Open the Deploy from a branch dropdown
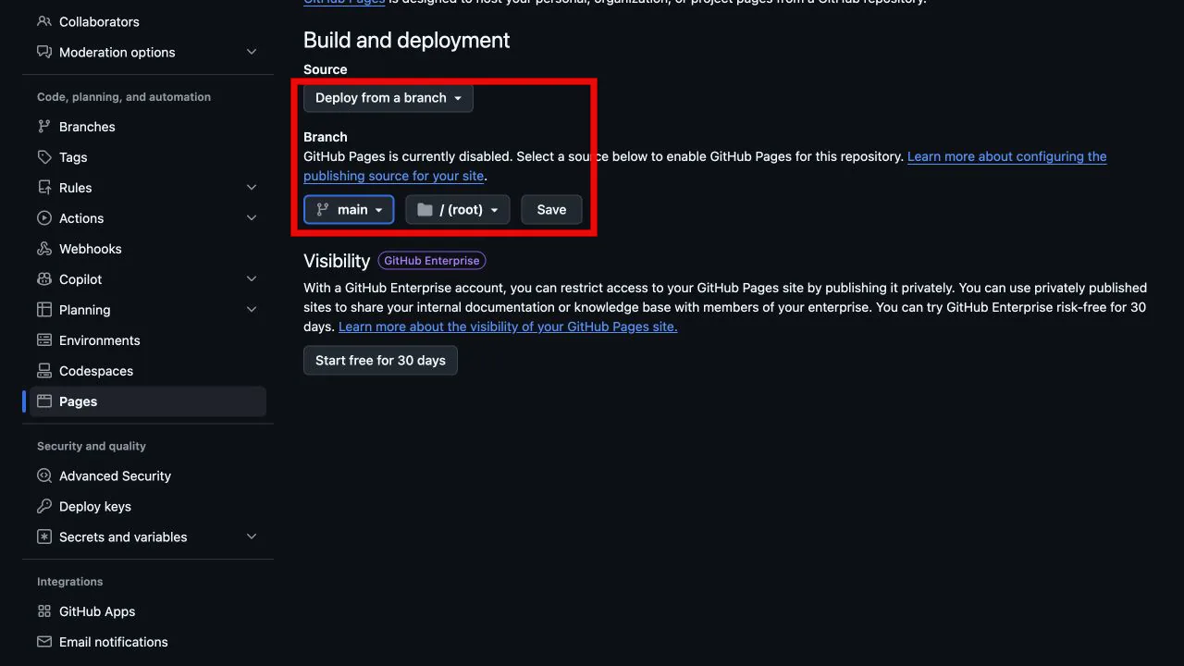This screenshot has height=666, width=1184. coord(388,98)
